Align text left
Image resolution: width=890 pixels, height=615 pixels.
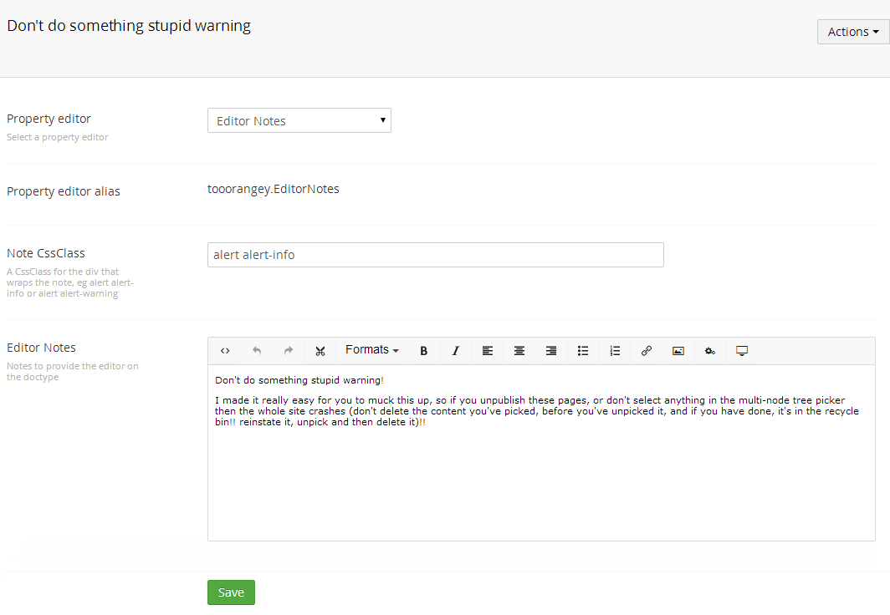coord(488,351)
